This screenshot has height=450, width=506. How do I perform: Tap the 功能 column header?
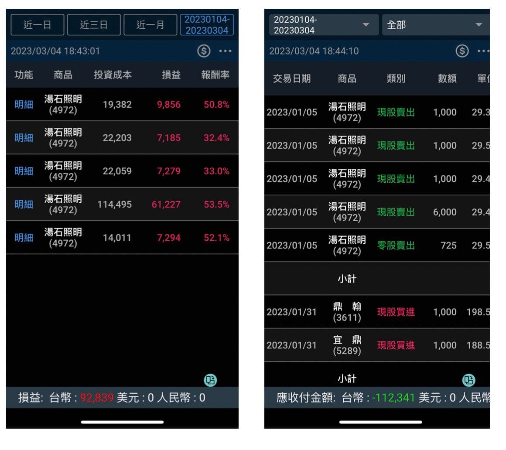(x=24, y=75)
